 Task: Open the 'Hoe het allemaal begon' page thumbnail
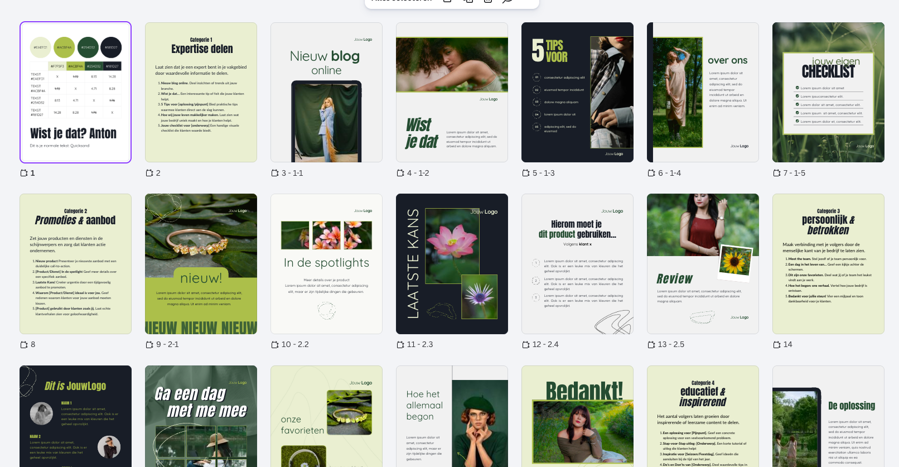452,416
